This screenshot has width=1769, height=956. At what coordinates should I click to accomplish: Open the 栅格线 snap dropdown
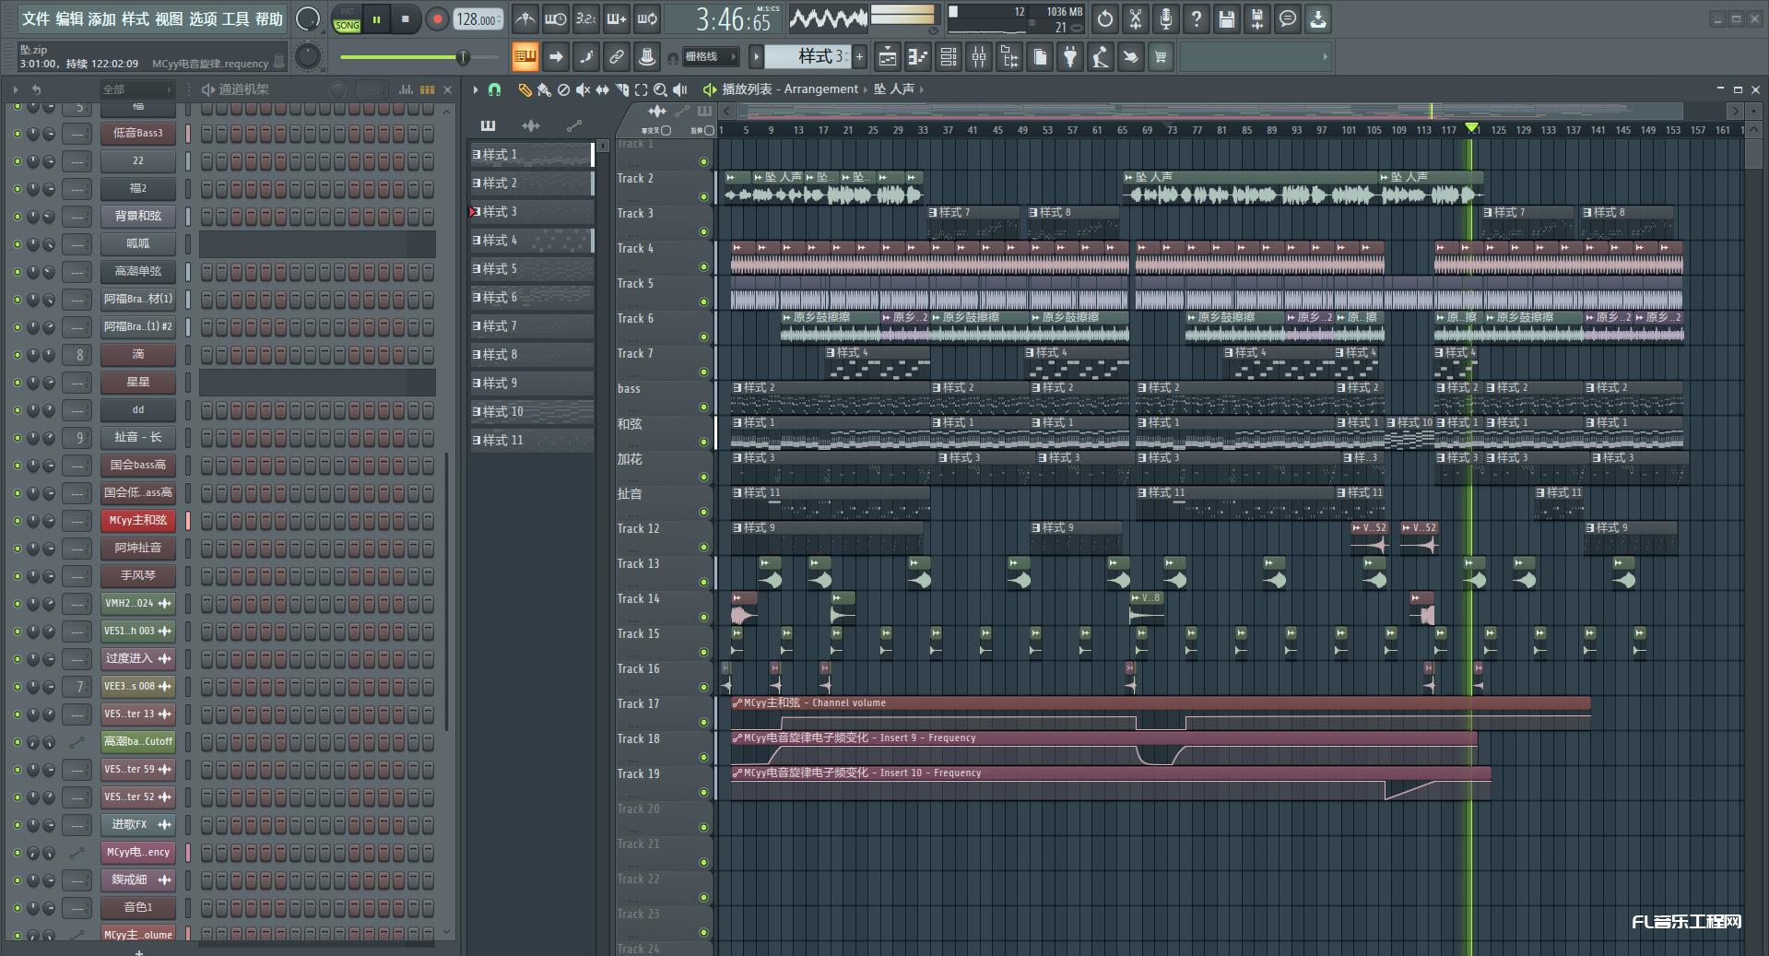[711, 57]
